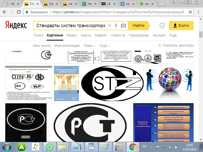This screenshot has width=203, height=152.
Task: Open the Chrome profile button
Action: [x=174, y=2]
